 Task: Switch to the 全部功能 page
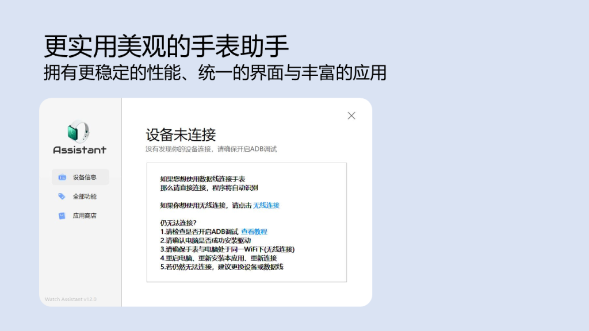coord(84,197)
